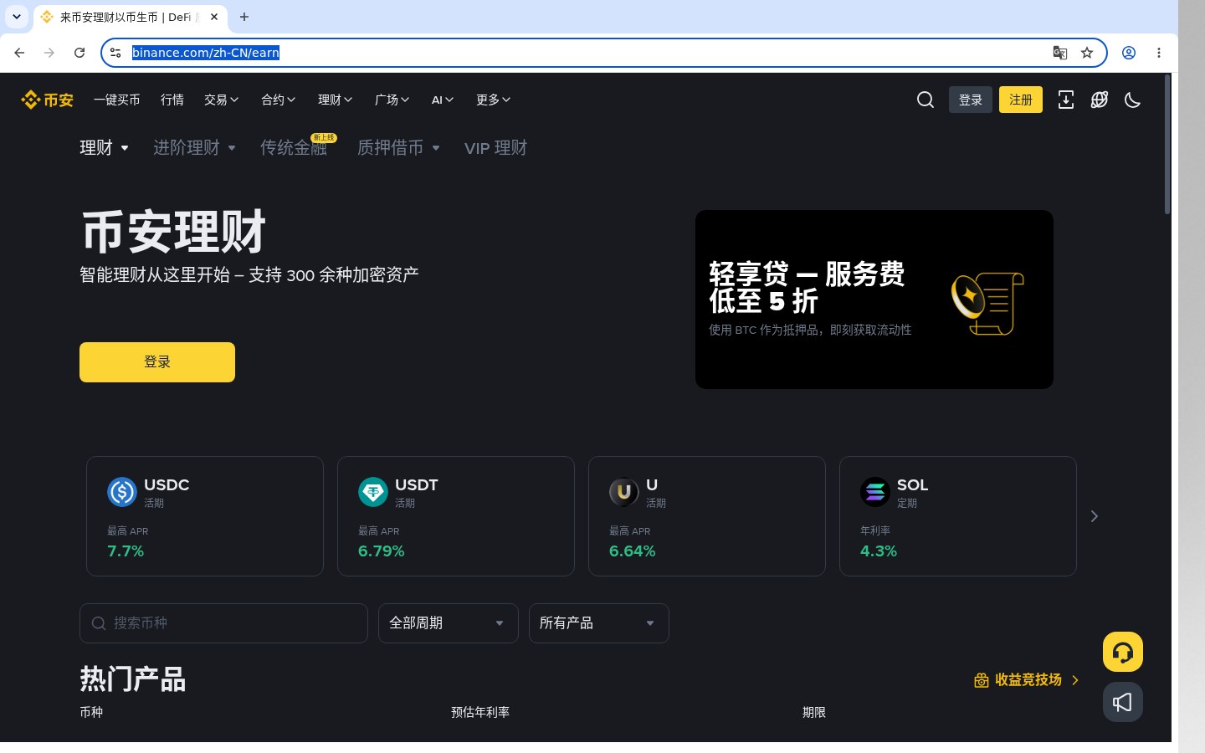1205x753 pixels.
Task: Click the translate page icon
Action: 1060,53
